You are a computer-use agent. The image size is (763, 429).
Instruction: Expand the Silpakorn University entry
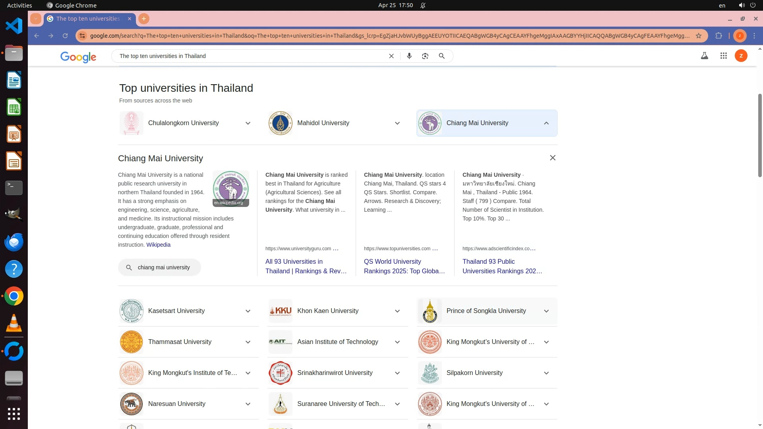[546, 373]
